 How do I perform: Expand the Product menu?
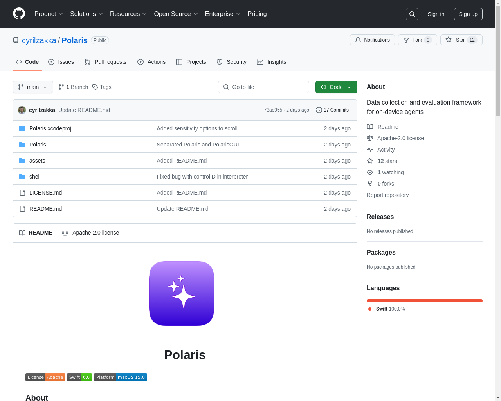coord(49,14)
